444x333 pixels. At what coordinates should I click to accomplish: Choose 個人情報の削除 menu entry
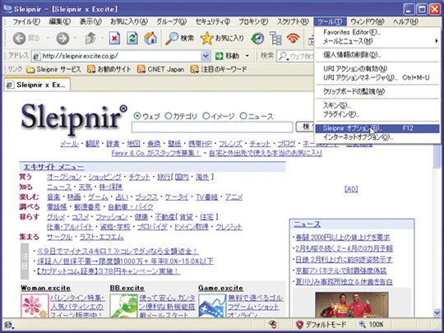[x=377, y=55]
